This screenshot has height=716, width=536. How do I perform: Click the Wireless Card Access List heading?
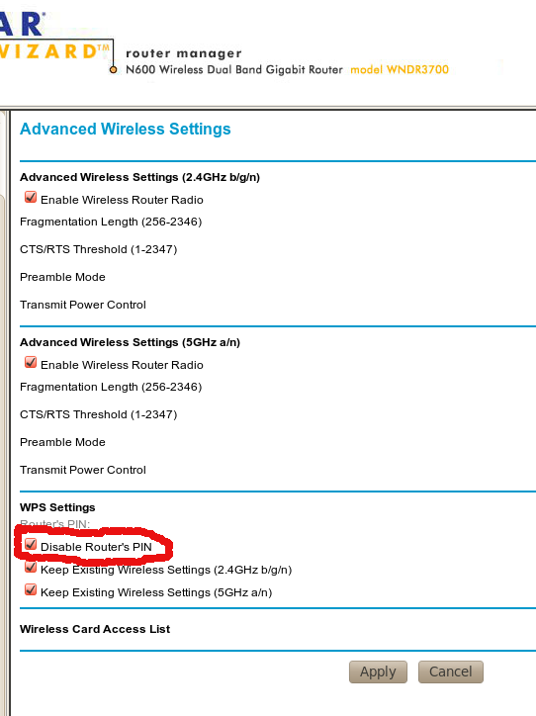tap(95, 629)
